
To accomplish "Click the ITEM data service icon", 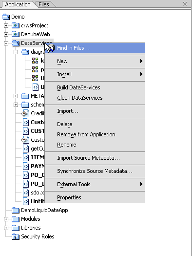I will [26, 157].
